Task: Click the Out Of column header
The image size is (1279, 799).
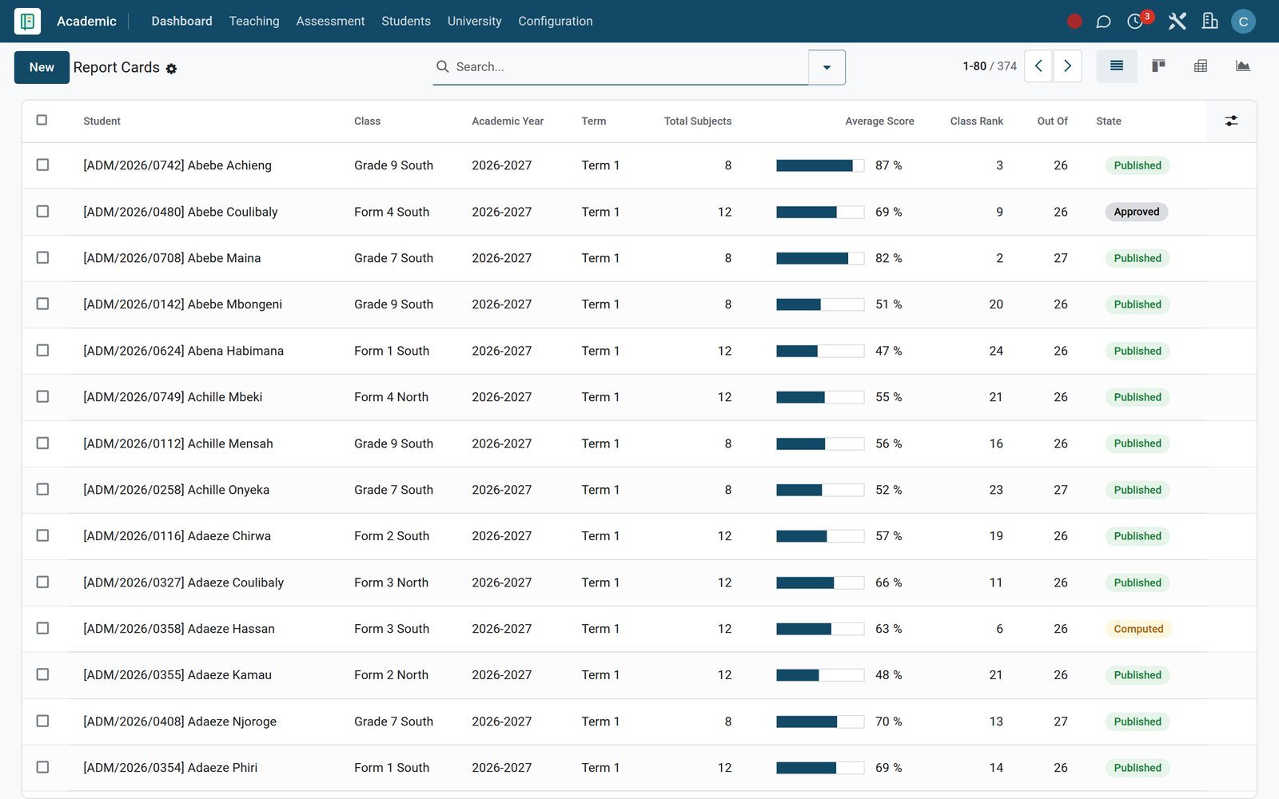Action: (x=1052, y=121)
